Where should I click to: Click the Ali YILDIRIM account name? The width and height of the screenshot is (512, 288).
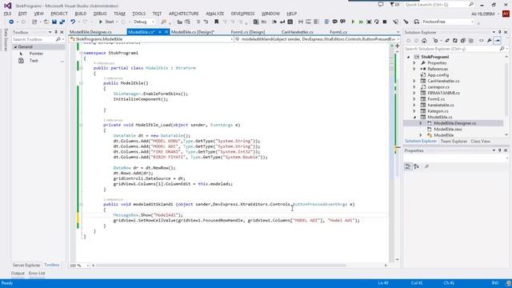(482, 14)
